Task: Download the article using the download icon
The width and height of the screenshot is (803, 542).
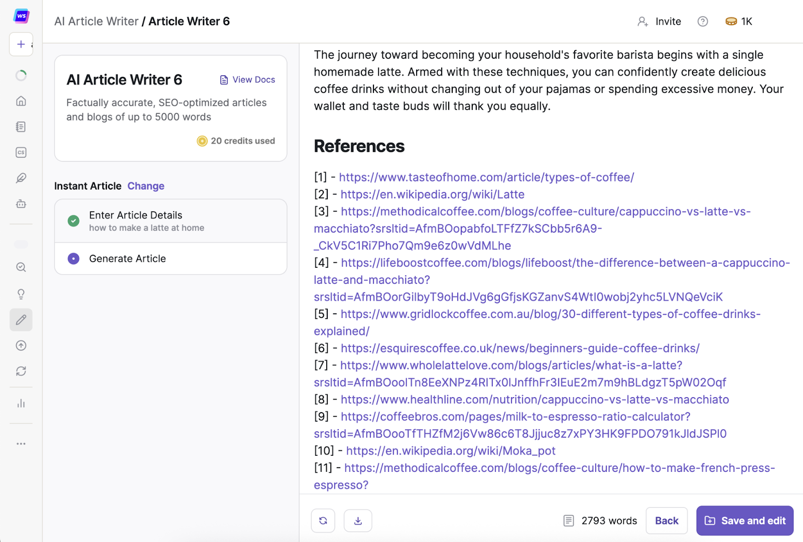Action: (357, 520)
